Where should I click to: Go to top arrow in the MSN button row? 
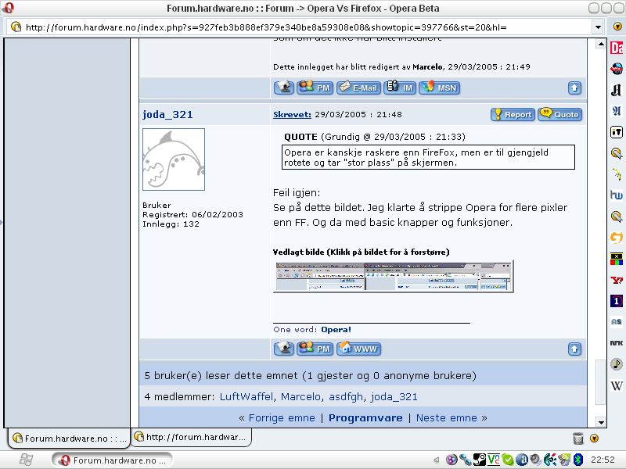pyautogui.click(x=574, y=88)
